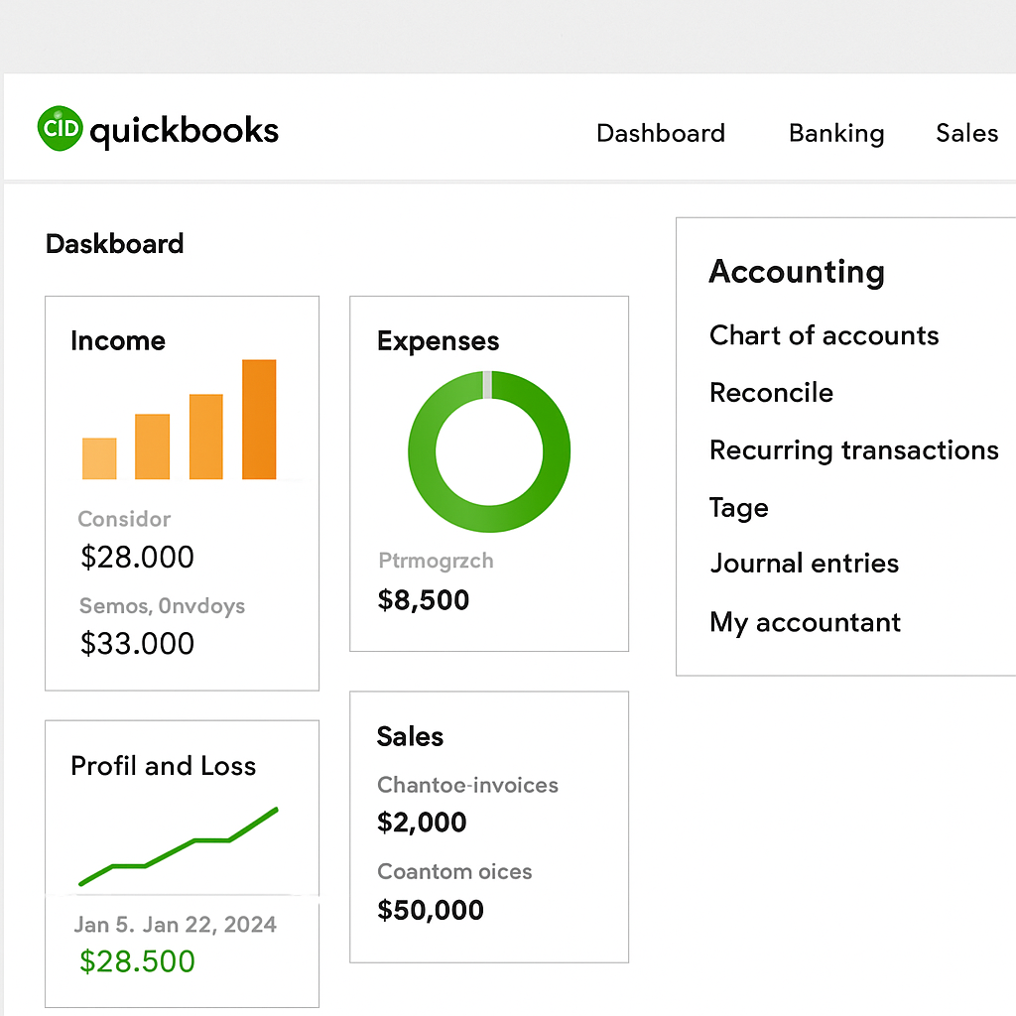Click the green Profit and Loss line chart
The width and height of the screenshot is (1016, 1016).
(x=179, y=846)
